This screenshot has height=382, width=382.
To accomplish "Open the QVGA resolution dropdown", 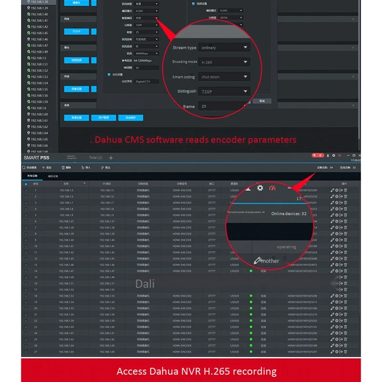I will click(x=231, y=18).
